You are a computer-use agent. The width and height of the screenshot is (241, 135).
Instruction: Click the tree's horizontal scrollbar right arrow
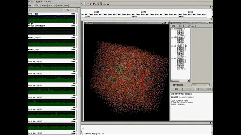188,81
